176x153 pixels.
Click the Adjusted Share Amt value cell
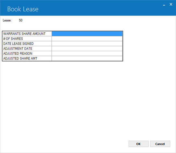tap(87, 58)
